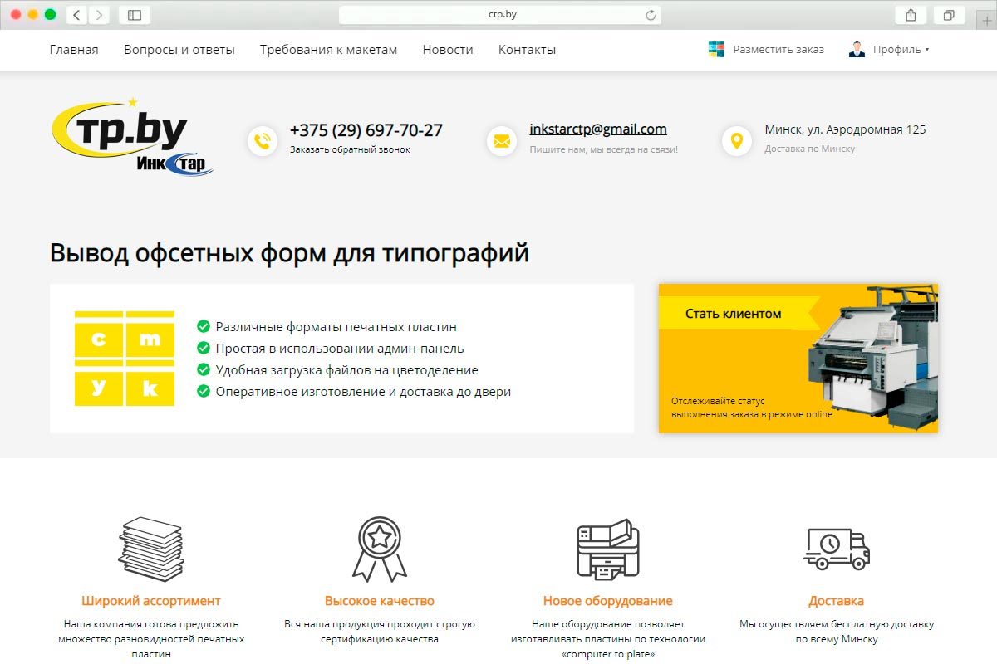
Task: Click the ctp.by address bar
Action: 498,14
